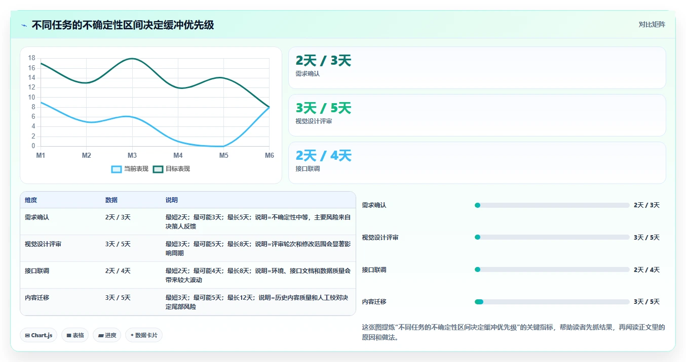Screen dimensions: 686x362
Task: Click the 3天 / 5天 value beside the 内容迁移 progress bar
Action: click(646, 302)
